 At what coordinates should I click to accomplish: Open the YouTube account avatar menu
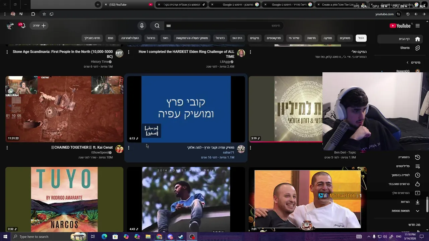[x=10, y=26]
